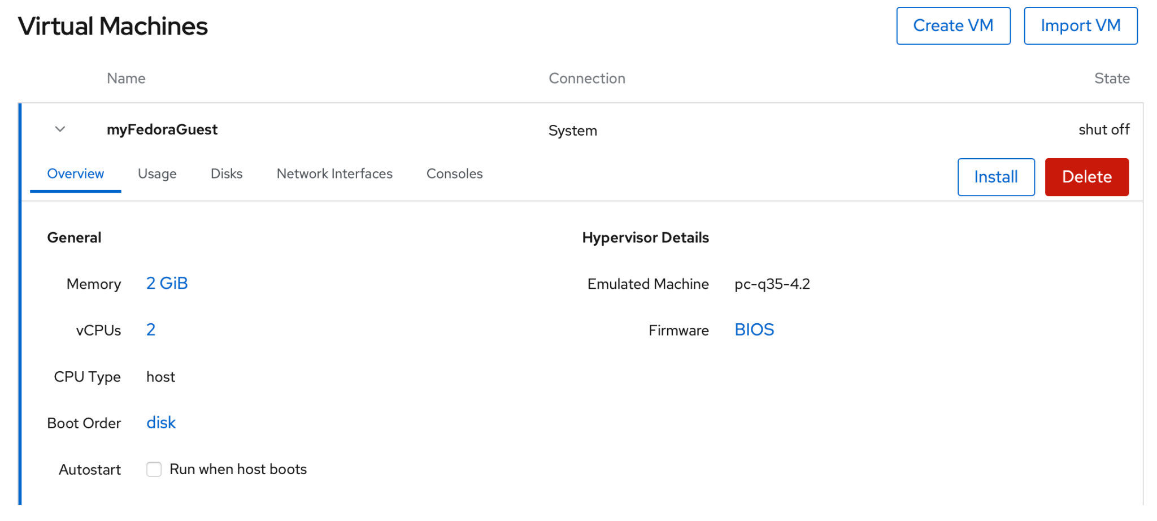The width and height of the screenshot is (1157, 521).
Task: Click the Import VM button
Action: [x=1080, y=26]
